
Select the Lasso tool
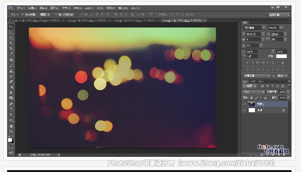pyautogui.click(x=11, y=37)
